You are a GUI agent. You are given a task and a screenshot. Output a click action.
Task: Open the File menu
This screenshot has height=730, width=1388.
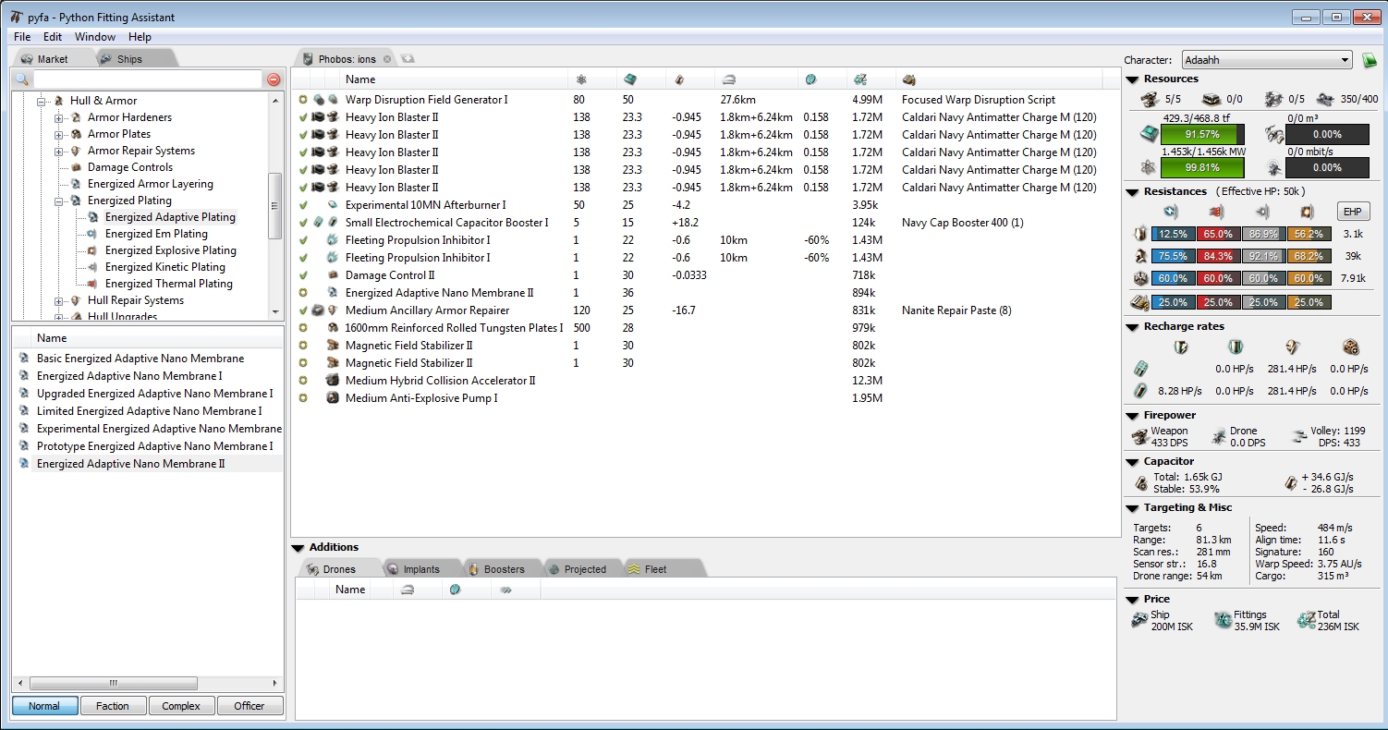(22, 37)
